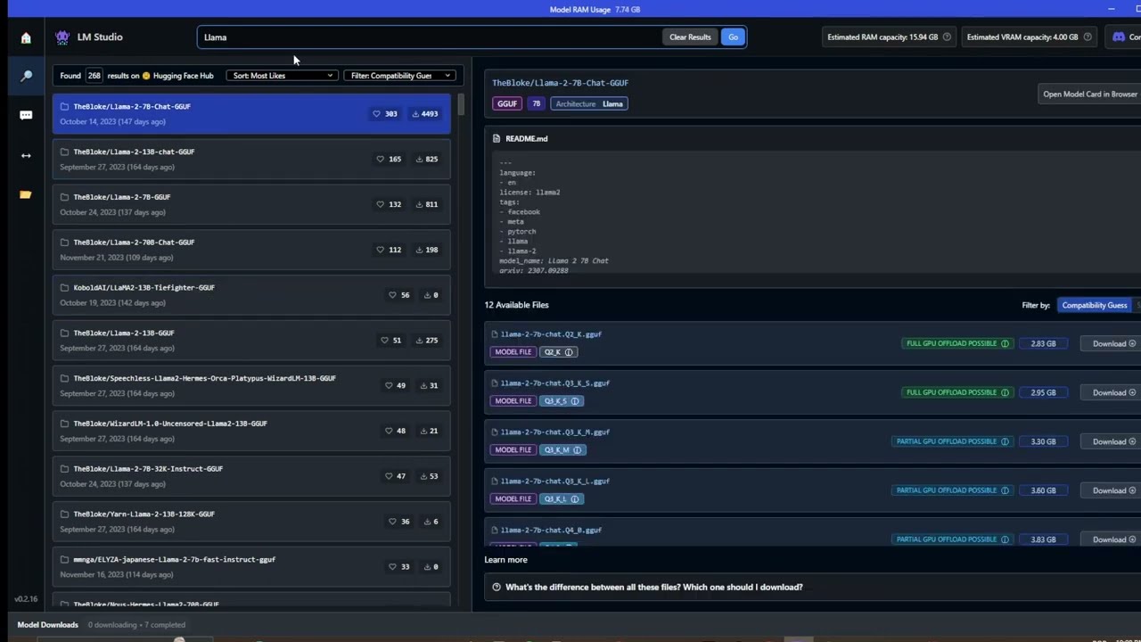The width and height of the screenshot is (1141, 642).
Task: Click the heart likes icon on Llama-2-7B-Chat-GGUF
Action: click(x=376, y=114)
